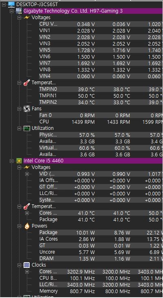Select the VIN6 row label
The height and width of the screenshot is (298, 163).
[45, 57]
